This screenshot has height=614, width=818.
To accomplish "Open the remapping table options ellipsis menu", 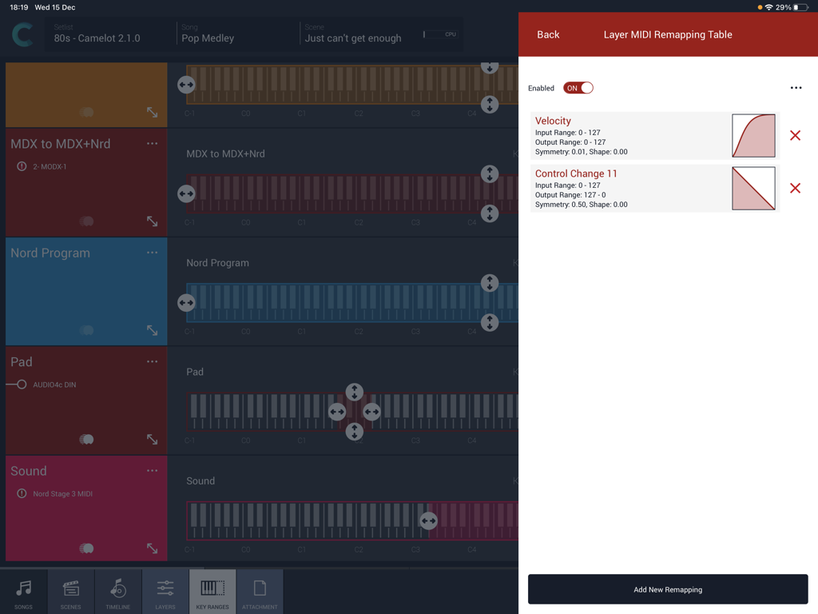I will click(796, 88).
